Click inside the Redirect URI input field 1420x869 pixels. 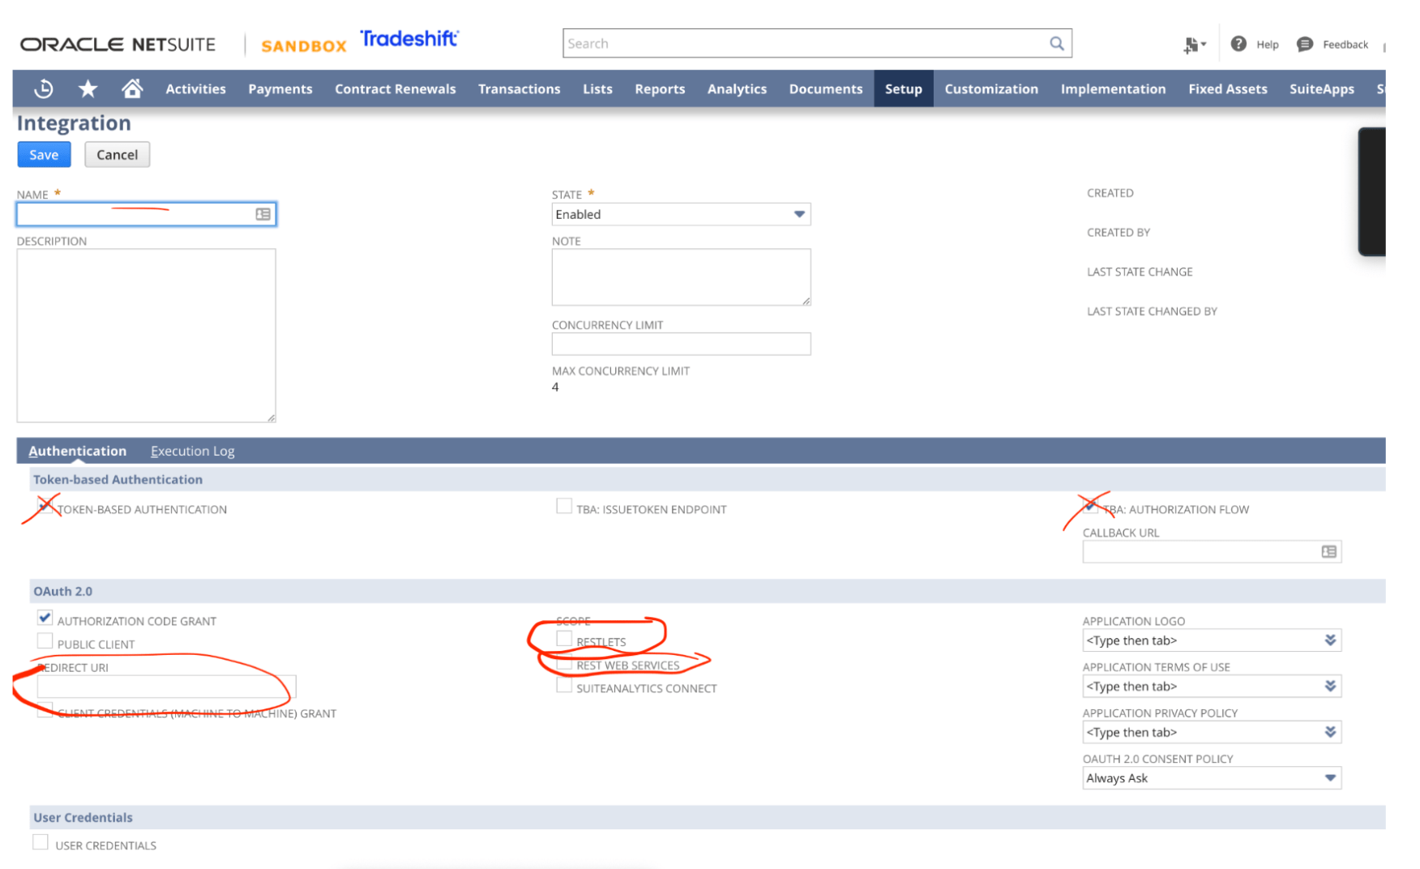[x=165, y=686]
